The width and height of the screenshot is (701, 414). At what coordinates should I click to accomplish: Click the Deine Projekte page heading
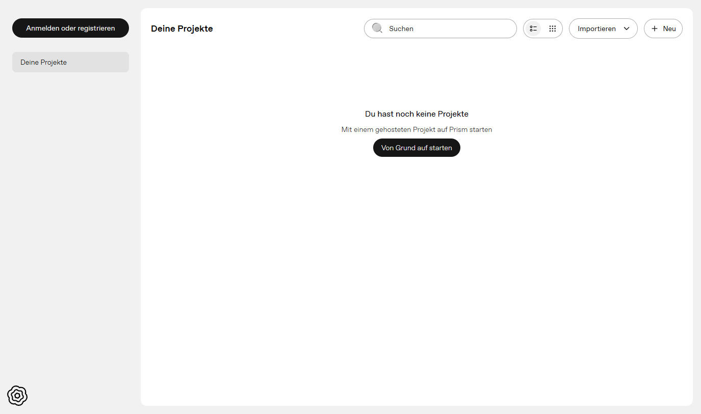pos(182,29)
